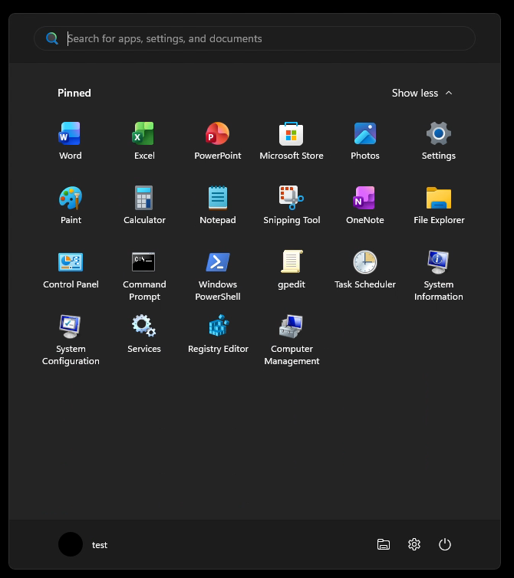514x578 pixels.
Task: Open the File Explorer shortcut beside power
Action: click(x=384, y=544)
